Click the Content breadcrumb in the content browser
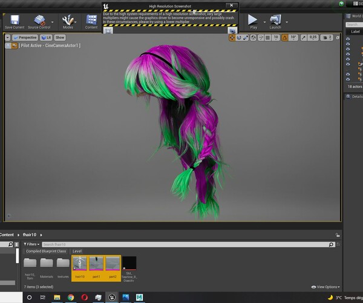Image resolution: width=363 pixels, height=303 pixels. [7, 235]
